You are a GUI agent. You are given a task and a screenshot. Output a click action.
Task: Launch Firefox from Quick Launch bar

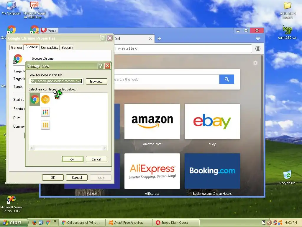pos(34,223)
